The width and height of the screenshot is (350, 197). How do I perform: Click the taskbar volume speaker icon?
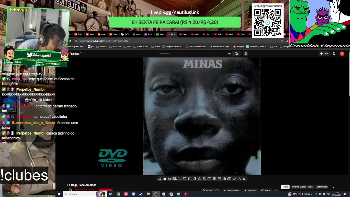point(320,194)
